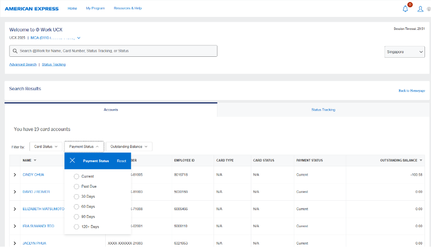Open the Card Status filter dropdown
431x247 pixels.
pos(46,147)
